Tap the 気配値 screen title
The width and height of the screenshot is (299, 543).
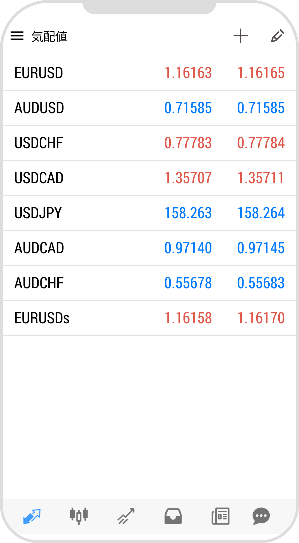[x=49, y=36]
